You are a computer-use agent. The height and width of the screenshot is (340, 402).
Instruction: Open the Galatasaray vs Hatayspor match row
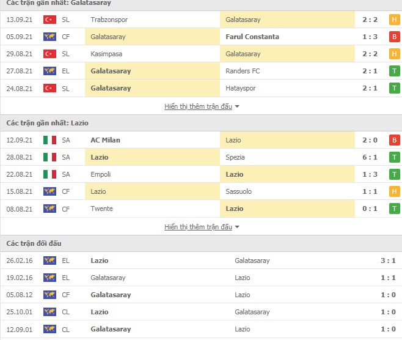point(201,88)
